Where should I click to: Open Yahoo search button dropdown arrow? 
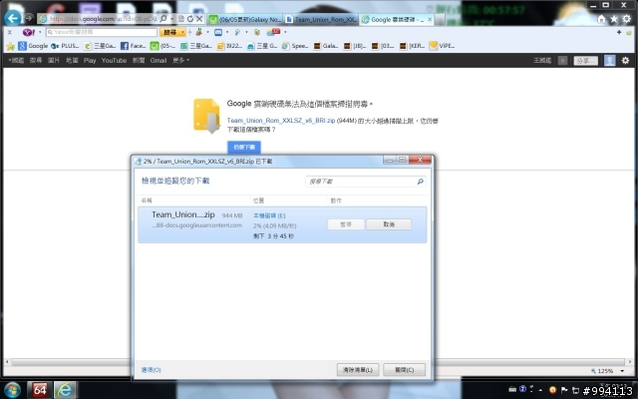click(182, 32)
